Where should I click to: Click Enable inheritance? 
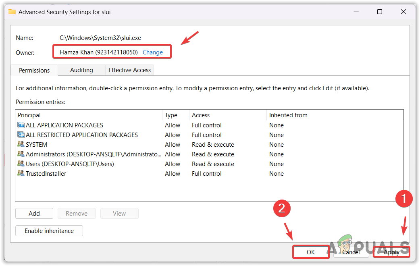[49, 231]
